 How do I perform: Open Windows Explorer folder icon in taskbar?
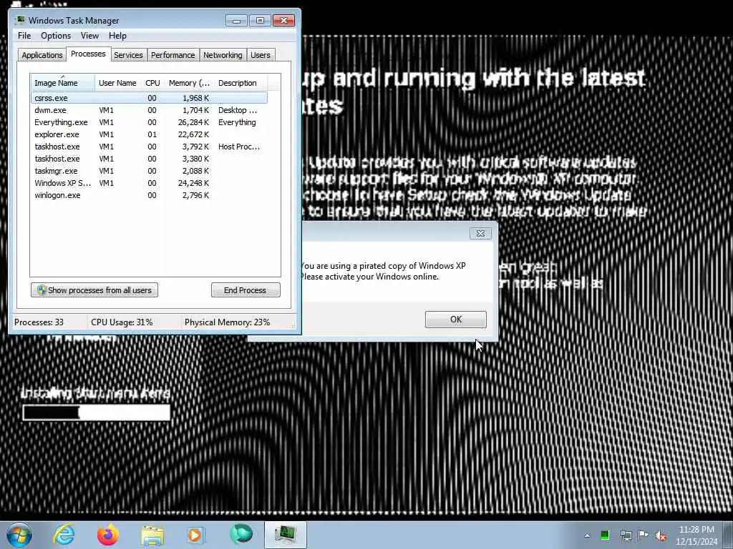coord(152,535)
